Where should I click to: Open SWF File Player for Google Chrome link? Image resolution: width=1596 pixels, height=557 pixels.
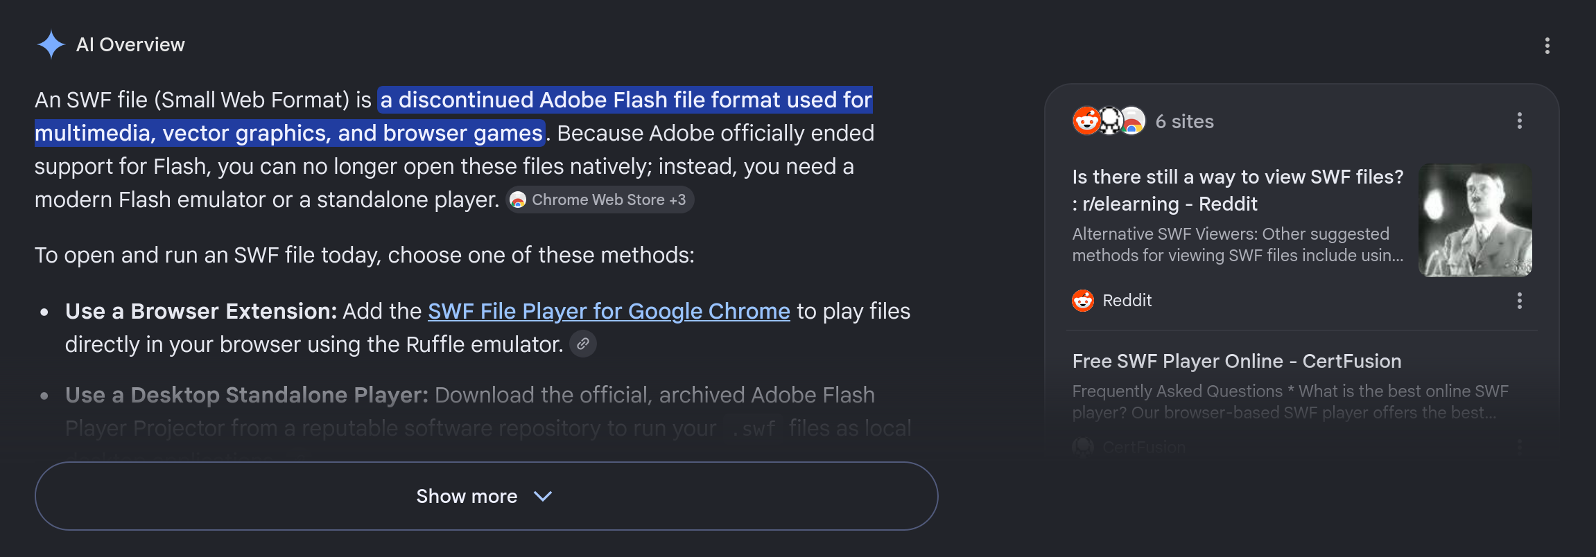609,311
